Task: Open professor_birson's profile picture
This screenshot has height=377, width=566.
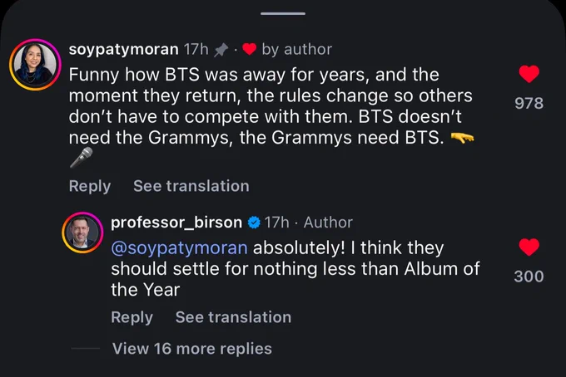Action: pyautogui.click(x=82, y=233)
